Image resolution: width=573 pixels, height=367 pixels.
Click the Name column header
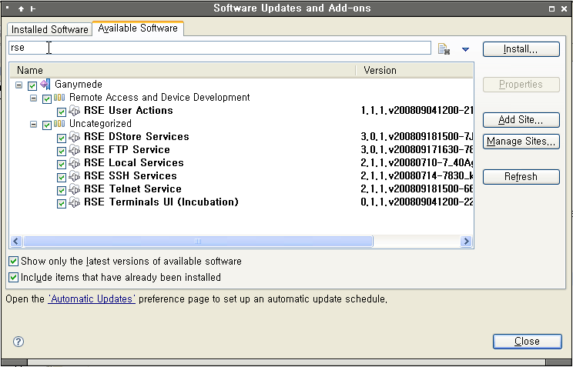click(x=182, y=70)
